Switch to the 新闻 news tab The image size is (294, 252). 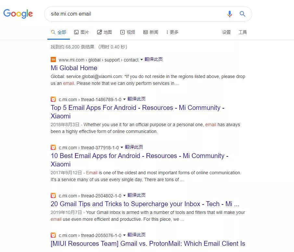pos(151,32)
